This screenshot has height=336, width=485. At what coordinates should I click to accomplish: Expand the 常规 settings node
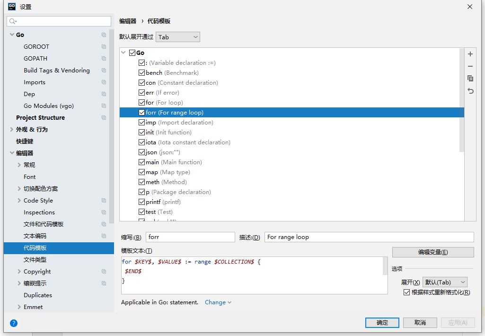[19, 165]
